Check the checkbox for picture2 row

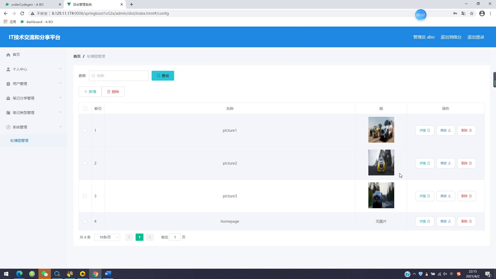click(85, 163)
